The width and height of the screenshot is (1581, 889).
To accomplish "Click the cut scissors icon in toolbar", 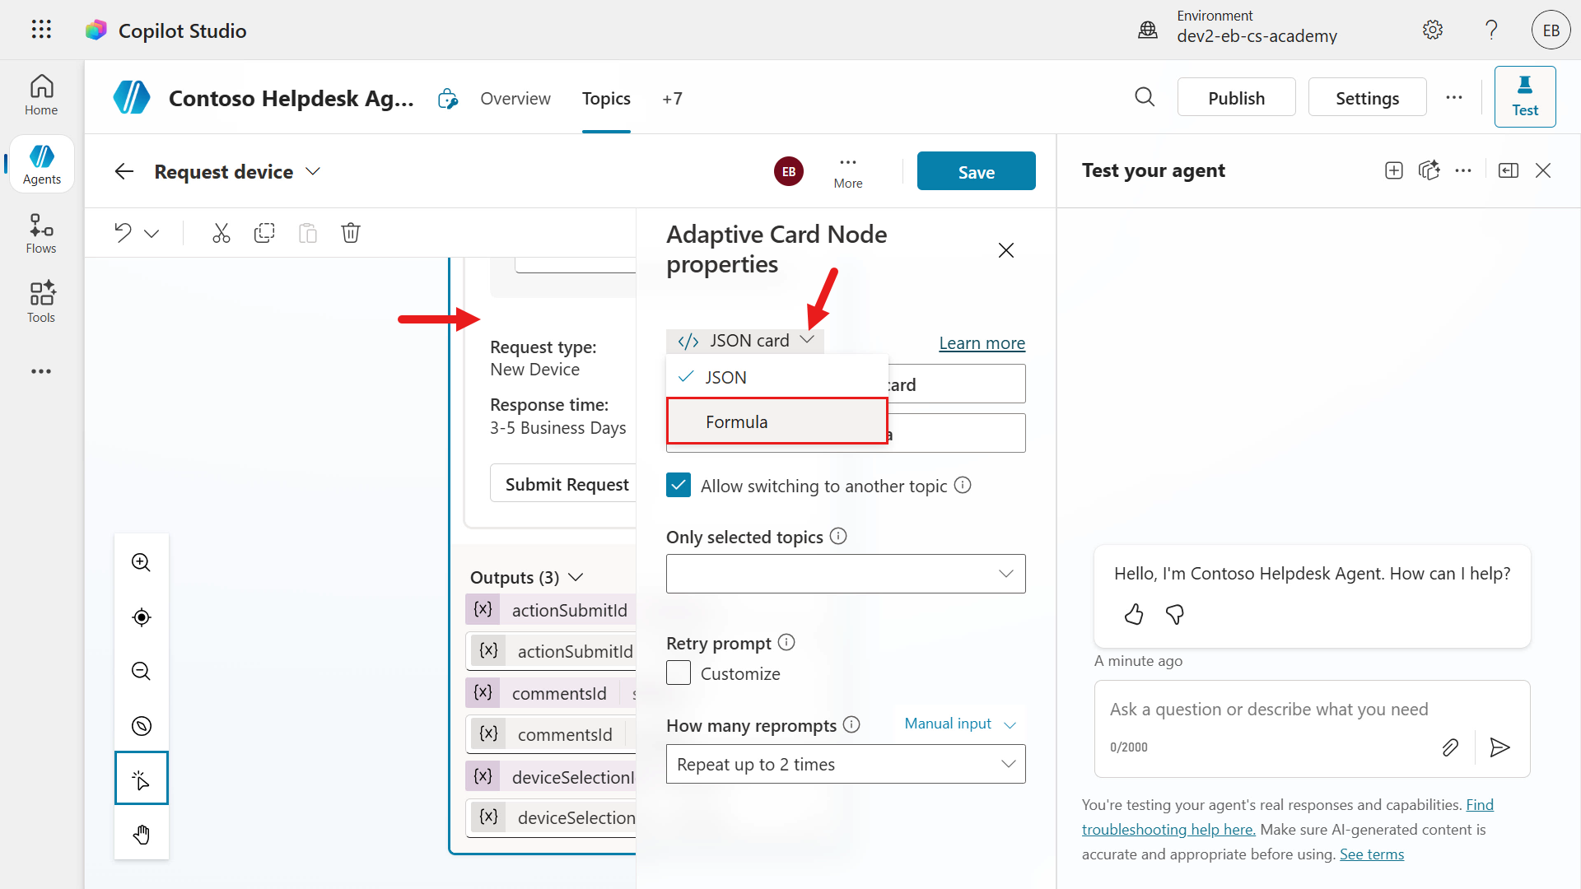I will point(221,233).
